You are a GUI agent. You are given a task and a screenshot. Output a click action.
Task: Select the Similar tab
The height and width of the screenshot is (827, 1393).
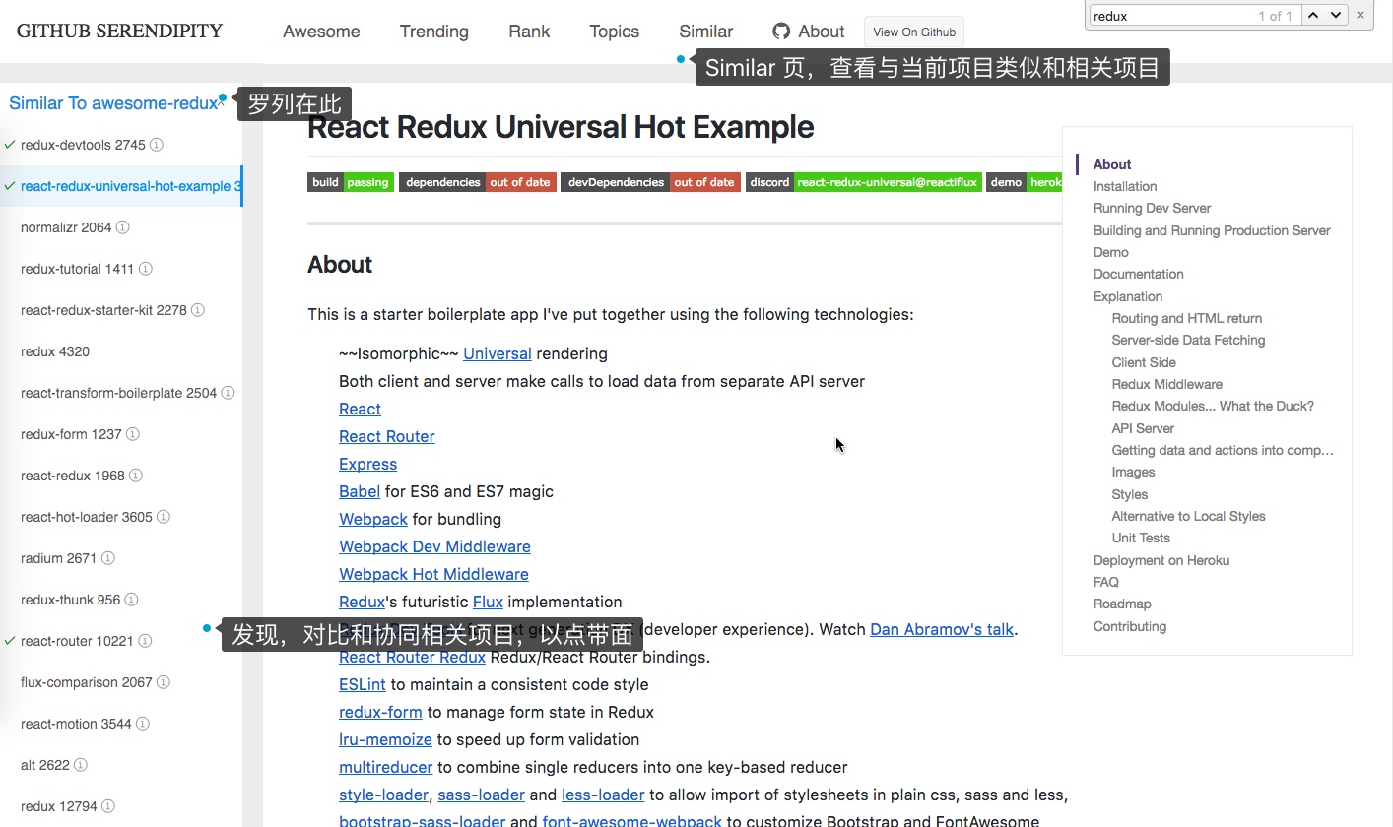(706, 32)
